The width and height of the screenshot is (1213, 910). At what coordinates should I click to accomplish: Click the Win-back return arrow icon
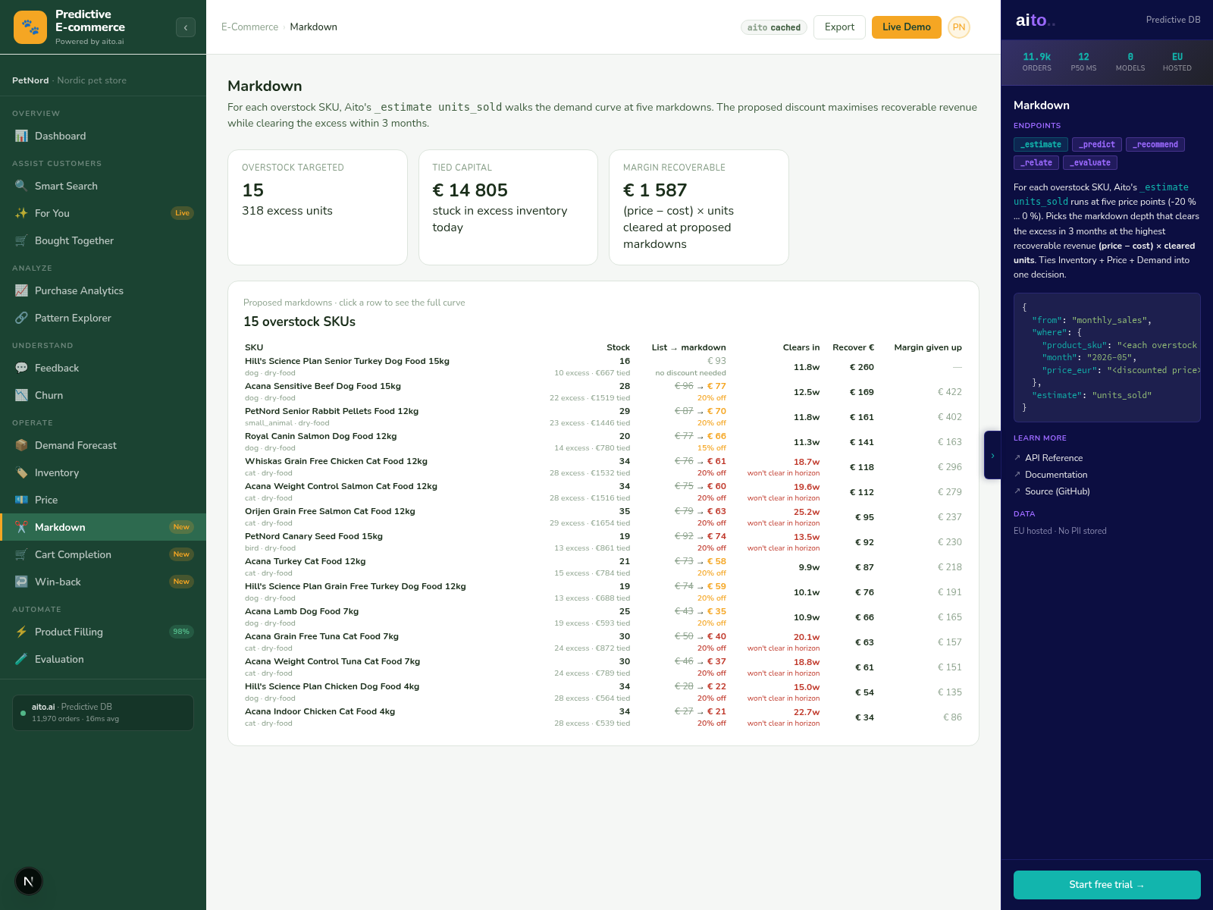(x=21, y=582)
